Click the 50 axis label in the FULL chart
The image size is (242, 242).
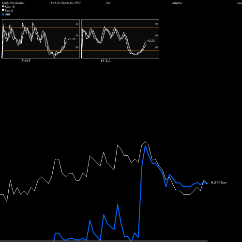tap(156, 35)
